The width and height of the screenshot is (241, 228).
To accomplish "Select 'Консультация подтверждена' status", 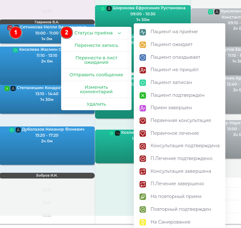I will (185, 146).
